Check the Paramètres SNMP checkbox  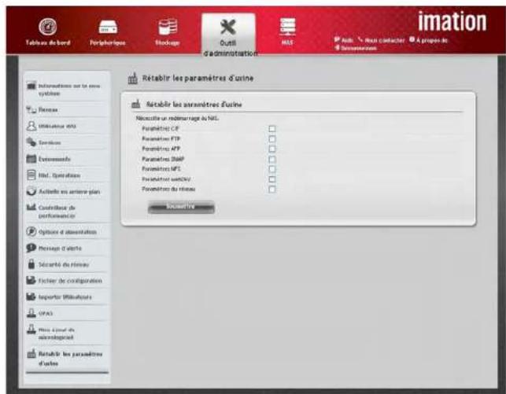pyautogui.click(x=272, y=158)
